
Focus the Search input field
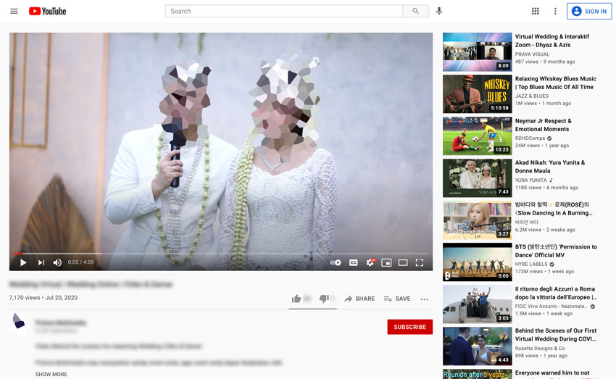click(x=283, y=11)
